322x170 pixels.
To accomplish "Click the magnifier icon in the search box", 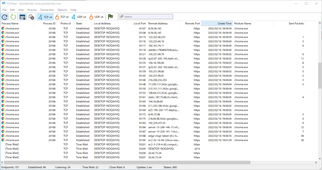I will (x=122, y=17).
